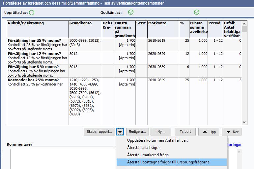254x169 pixels.
Task: Move row up with the Upp button
Action: tap(209, 132)
